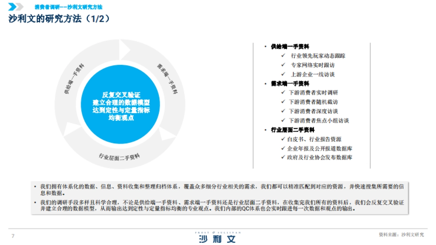Screen dimensions: 436x245
Task: Click the 资料来源：沙利文研究 source link
Action: click(401, 234)
